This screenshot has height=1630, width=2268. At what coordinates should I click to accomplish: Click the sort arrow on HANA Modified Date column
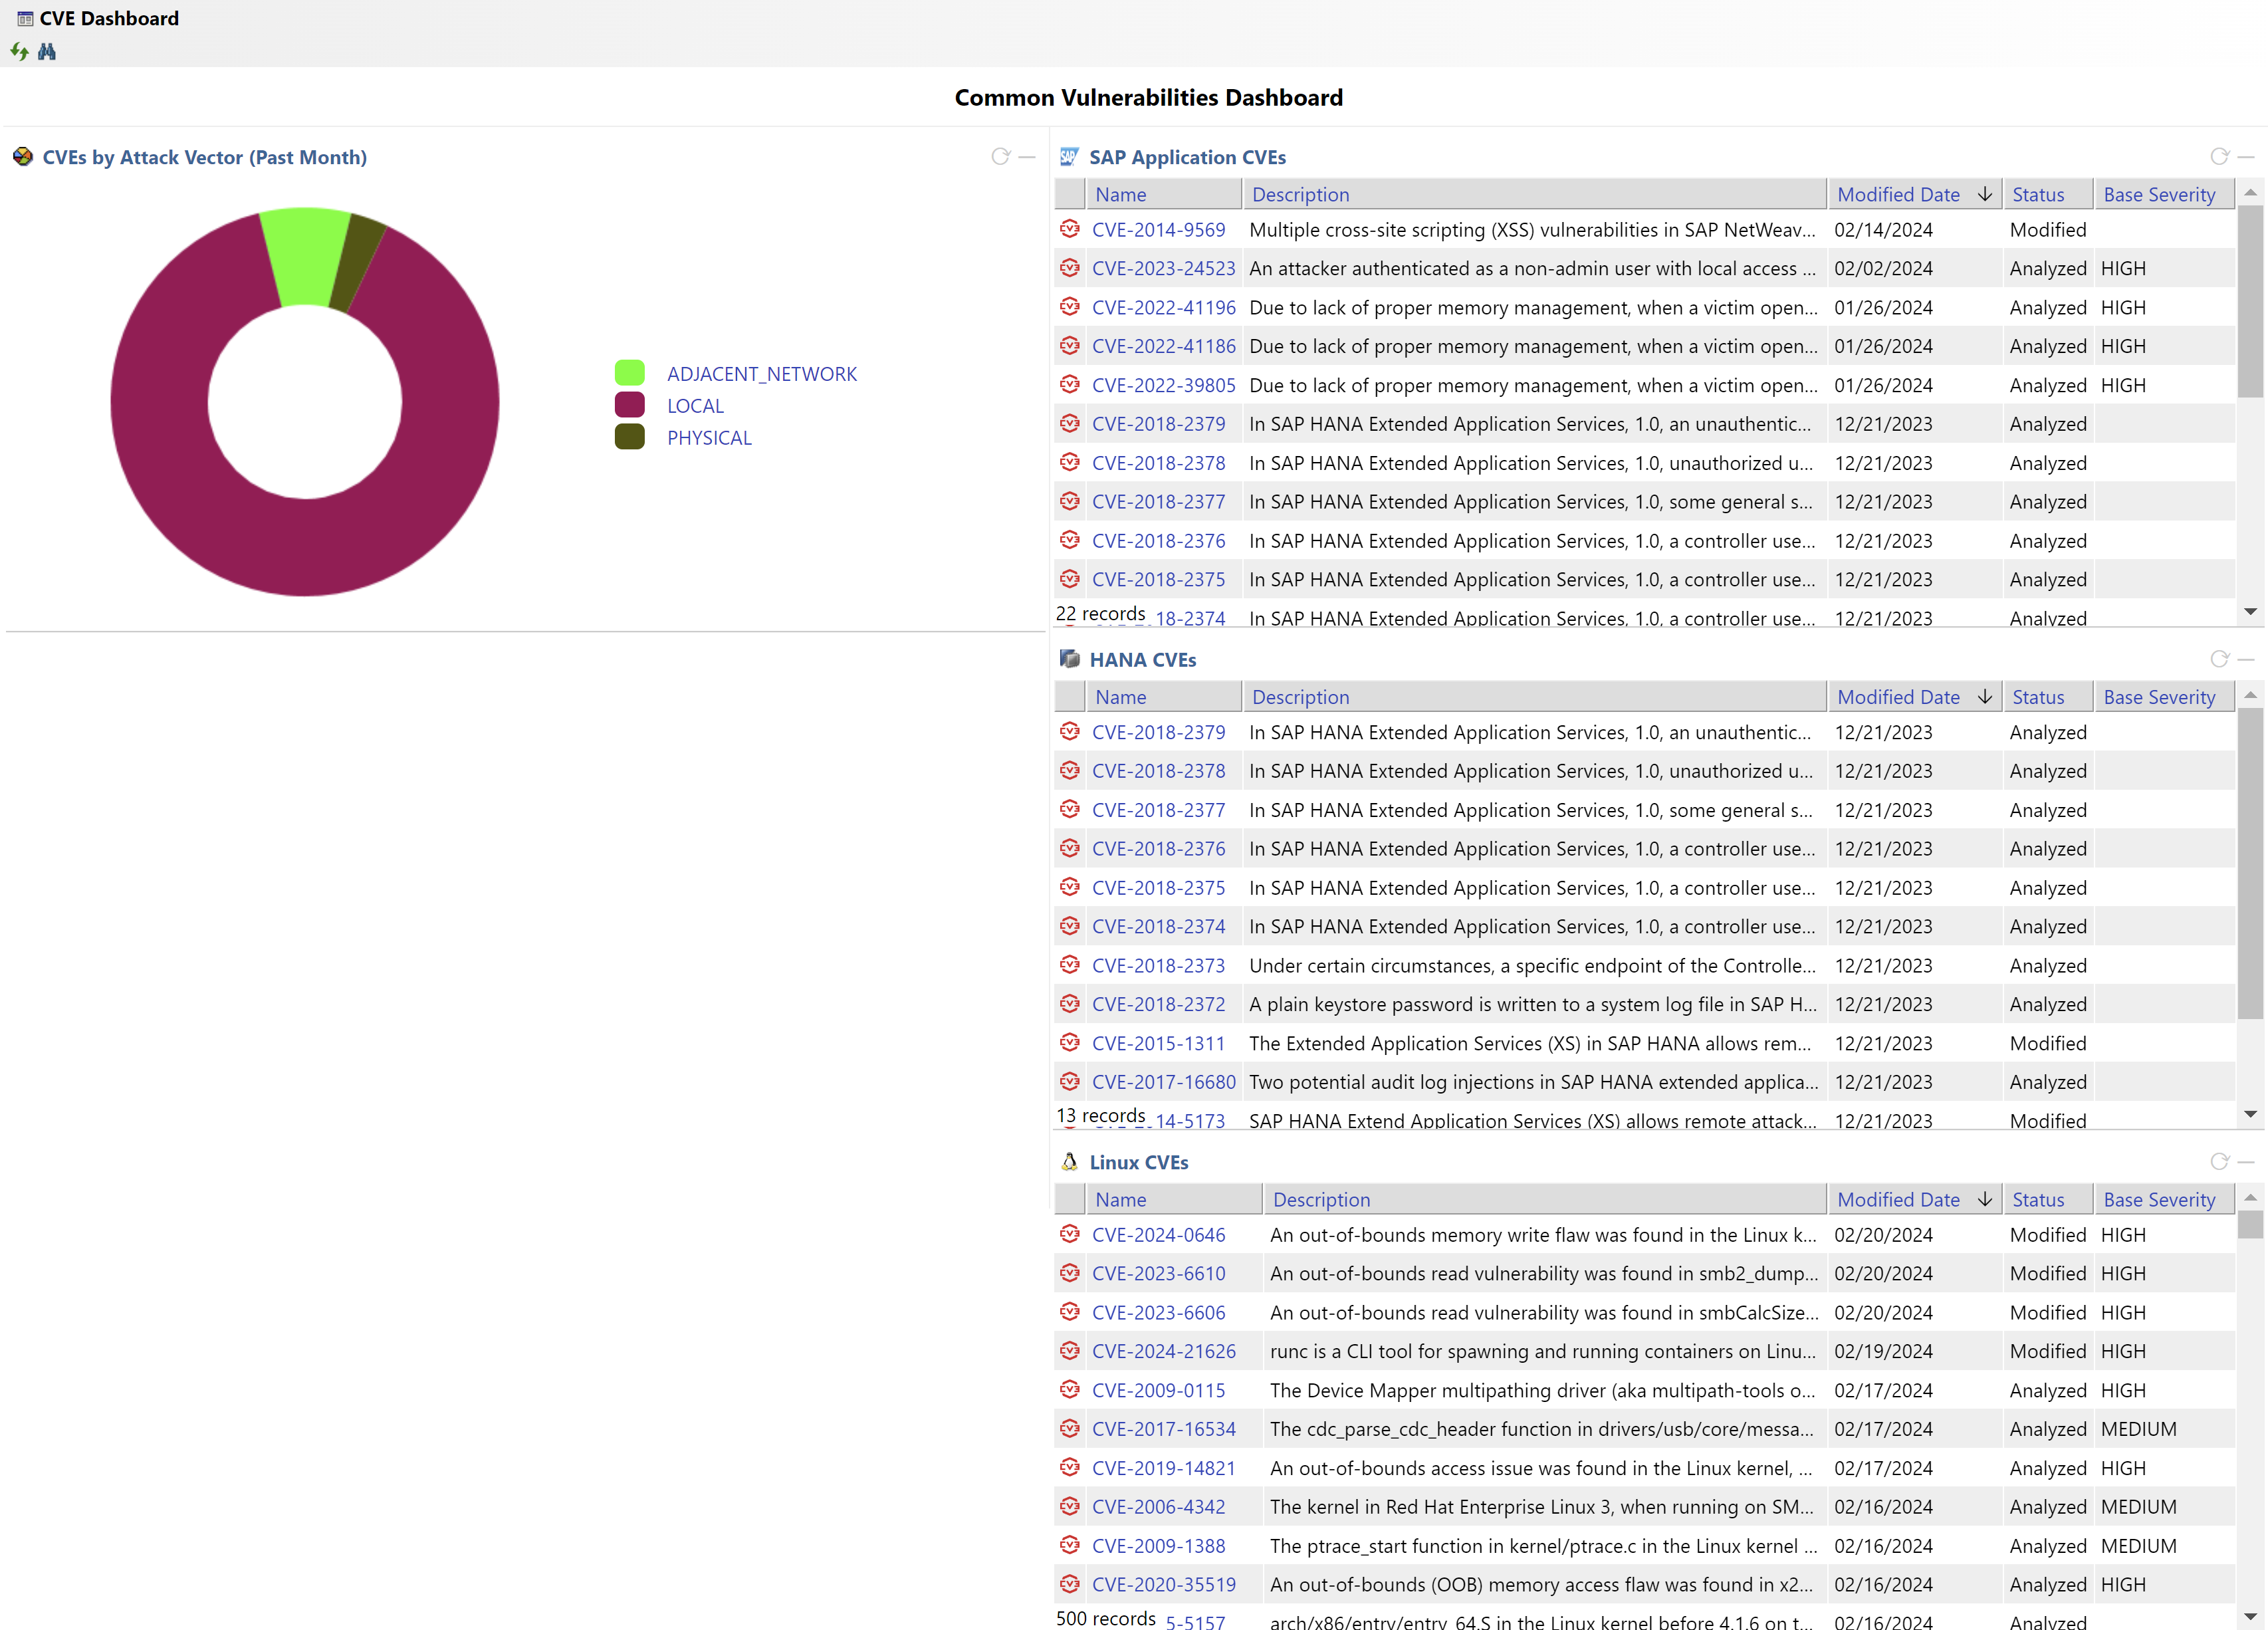tap(1985, 696)
